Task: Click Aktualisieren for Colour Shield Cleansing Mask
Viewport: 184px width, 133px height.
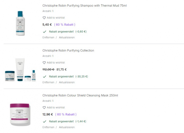Action: tap(67, 127)
